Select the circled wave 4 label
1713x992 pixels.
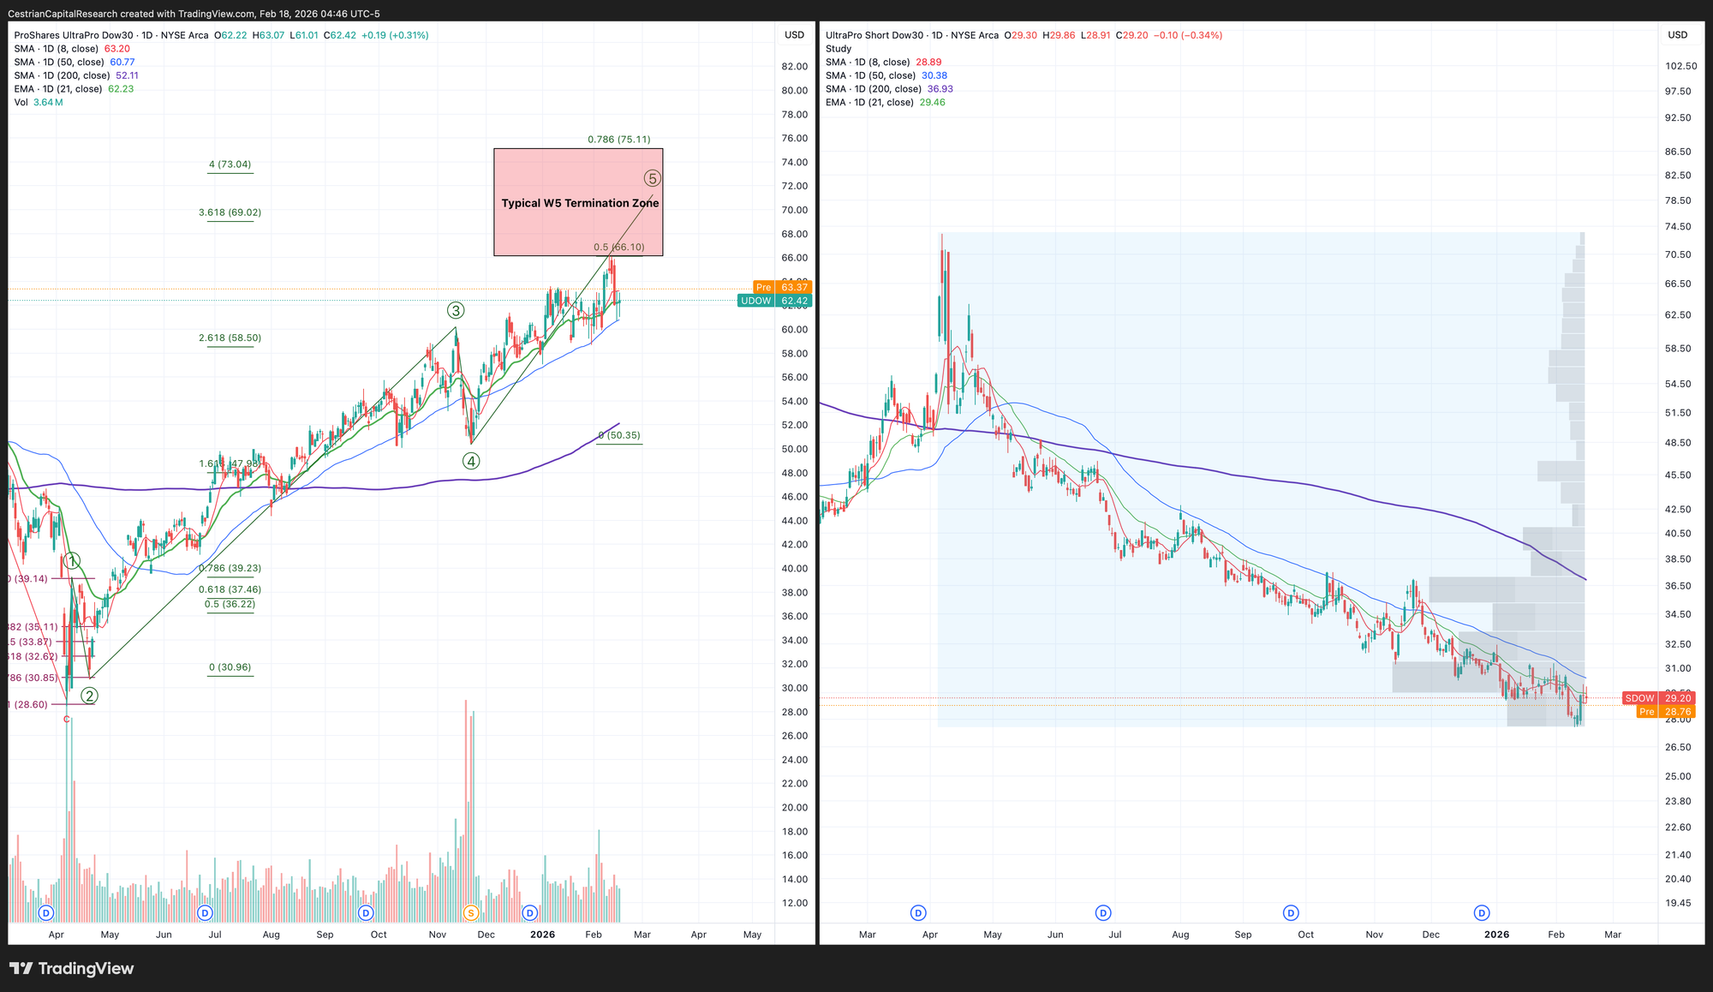click(x=471, y=461)
